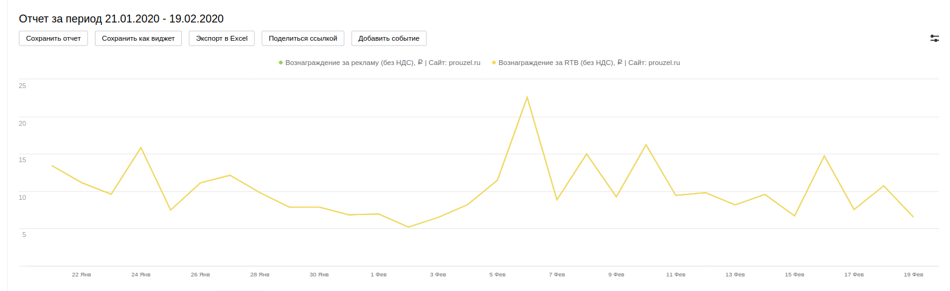The height and width of the screenshot is (291, 950).
Task: Click the final data point at line end
Action: point(913,217)
